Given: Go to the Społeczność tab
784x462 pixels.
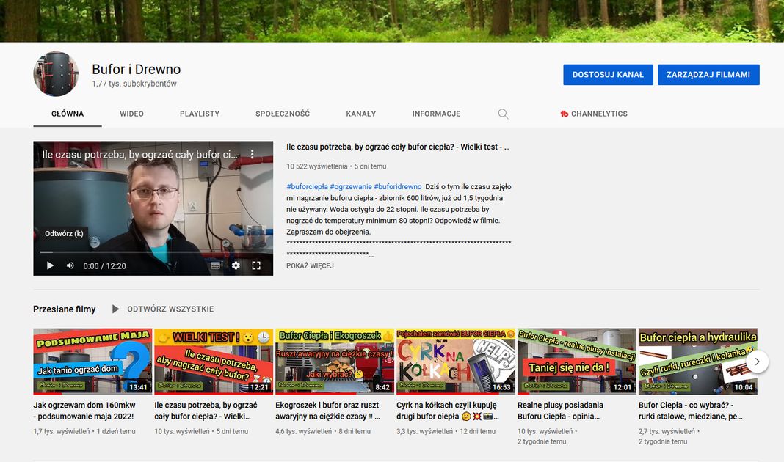Looking at the screenshot, I should (283, 114).
